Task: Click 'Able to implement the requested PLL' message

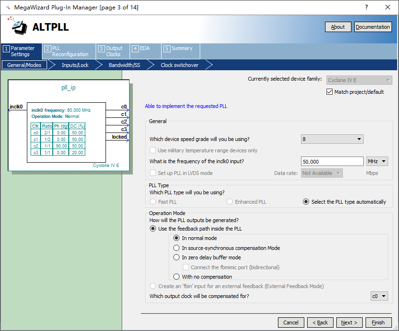Action: pyautogui.click(x=186, y=106)
